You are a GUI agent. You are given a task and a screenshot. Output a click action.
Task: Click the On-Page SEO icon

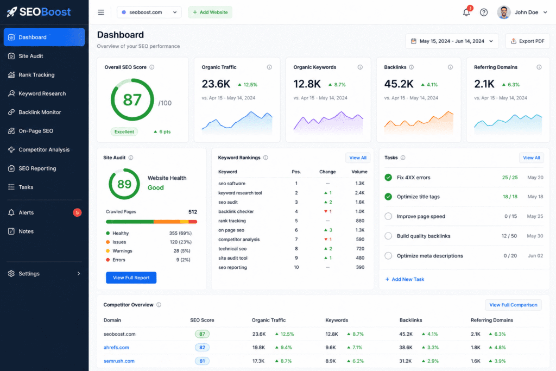coord(11,131)
